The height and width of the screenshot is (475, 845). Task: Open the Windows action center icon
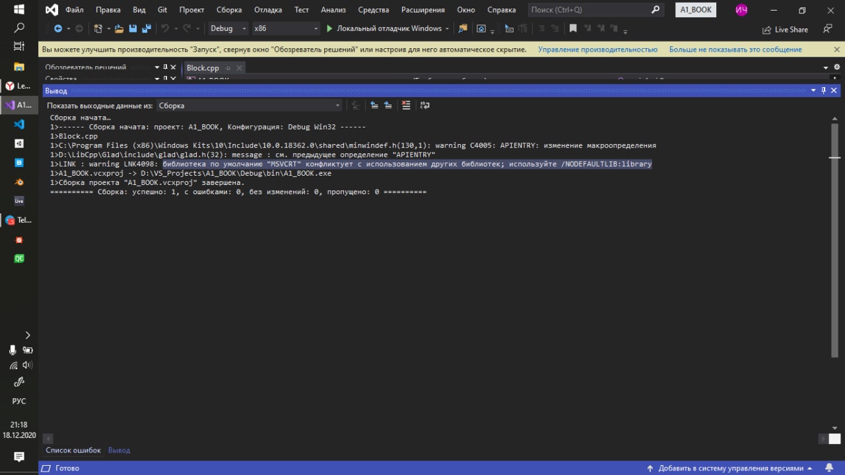[x=19, y=457]
